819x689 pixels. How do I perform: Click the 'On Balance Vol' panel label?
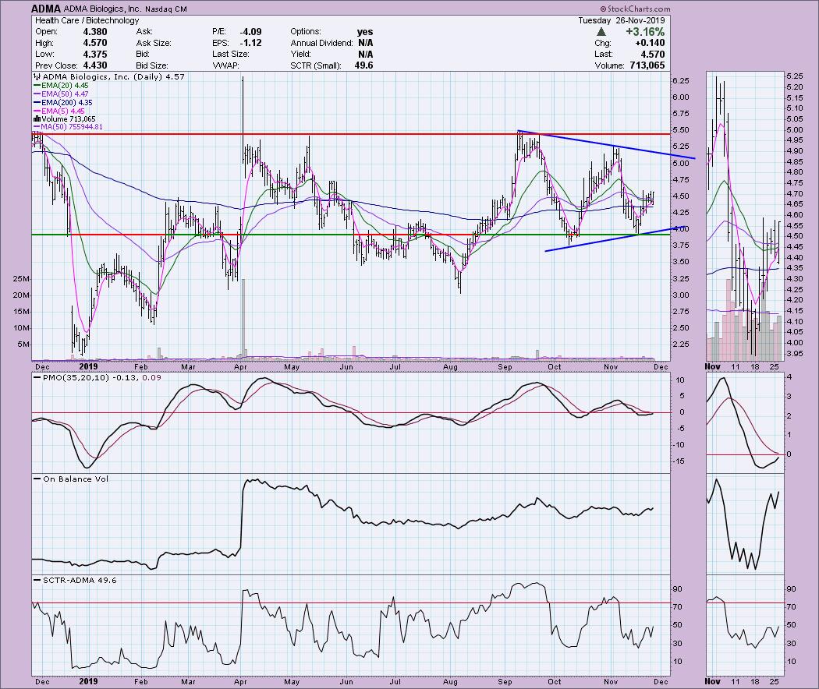click(71, 479)
